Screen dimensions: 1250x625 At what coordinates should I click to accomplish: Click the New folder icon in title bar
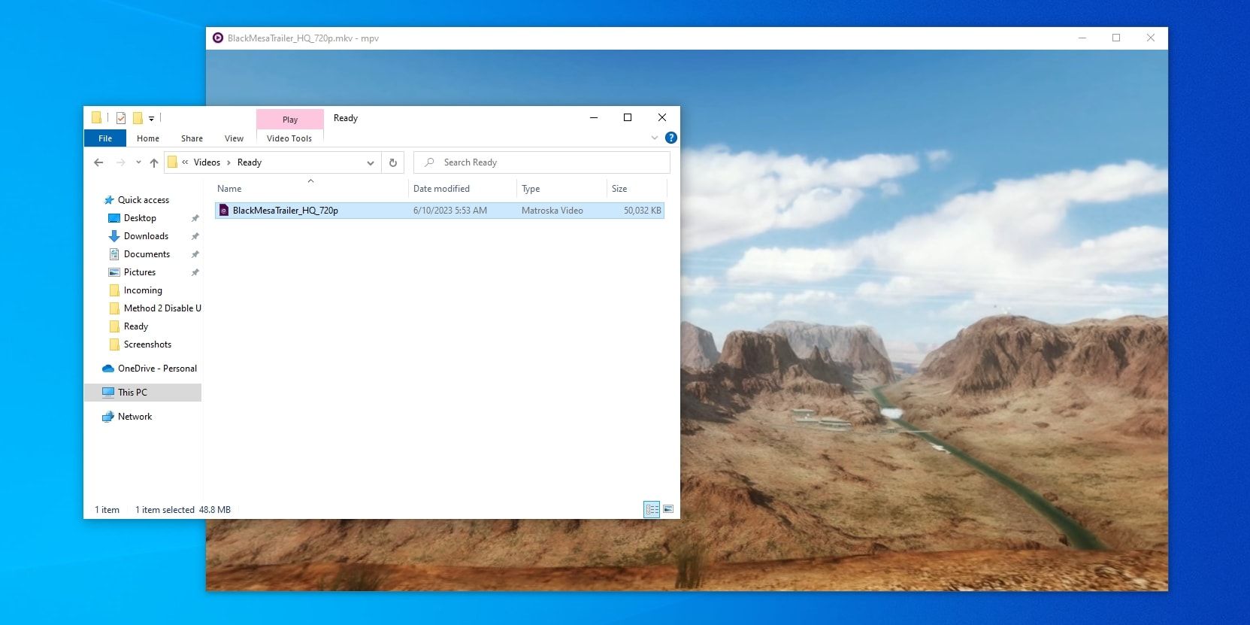coord(138,118)
